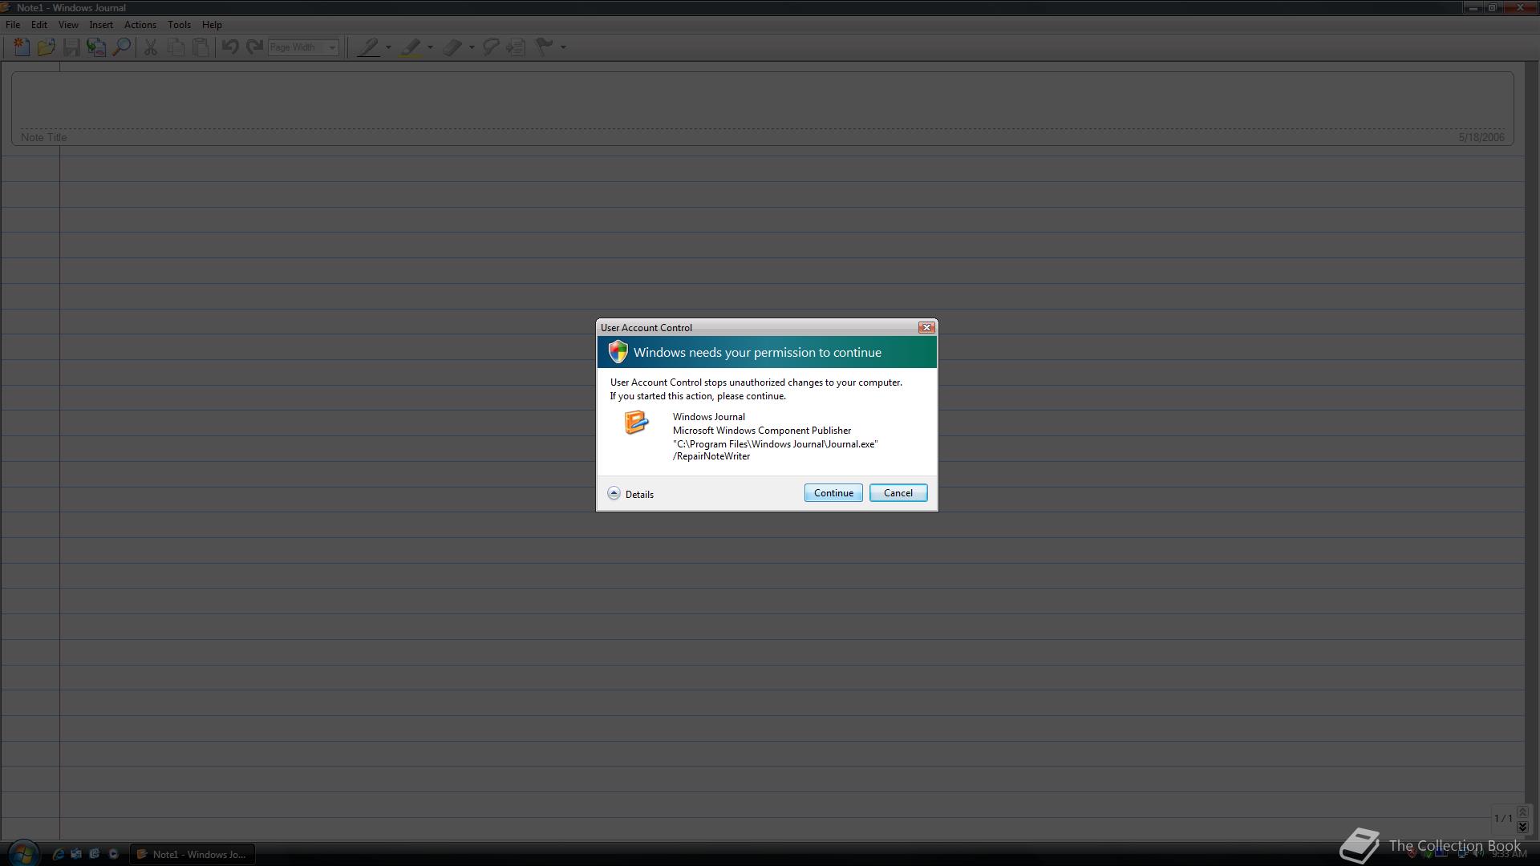1540x866 pixels.
Task: Open the Eraser options arrow
Action: point(472,47)
